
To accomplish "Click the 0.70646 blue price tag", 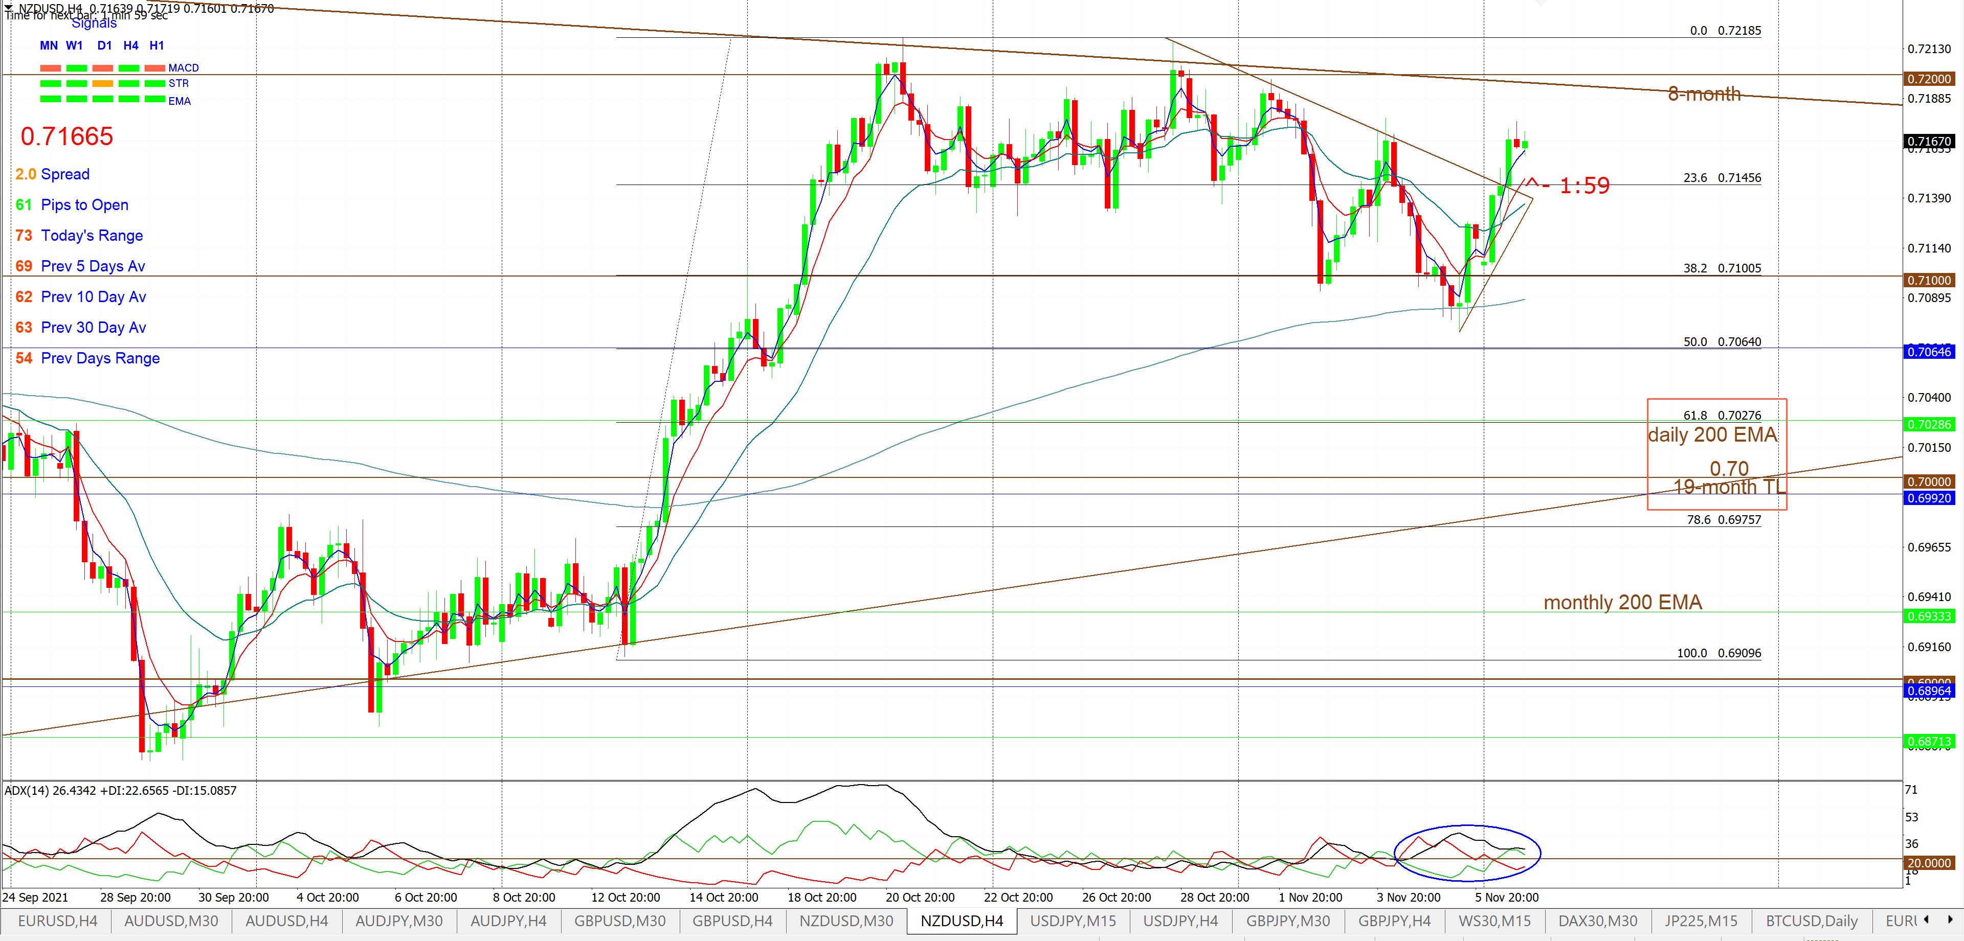I will [1929, 352].
